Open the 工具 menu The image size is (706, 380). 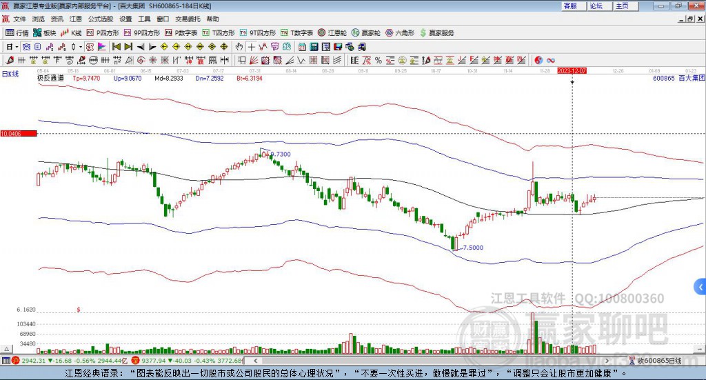[144, 19]
